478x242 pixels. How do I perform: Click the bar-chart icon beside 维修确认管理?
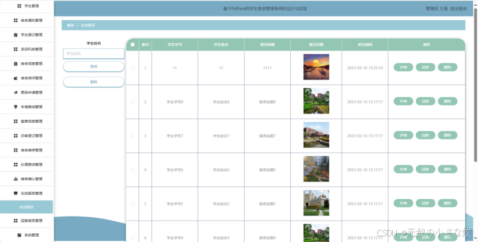(x=16, y=179)
